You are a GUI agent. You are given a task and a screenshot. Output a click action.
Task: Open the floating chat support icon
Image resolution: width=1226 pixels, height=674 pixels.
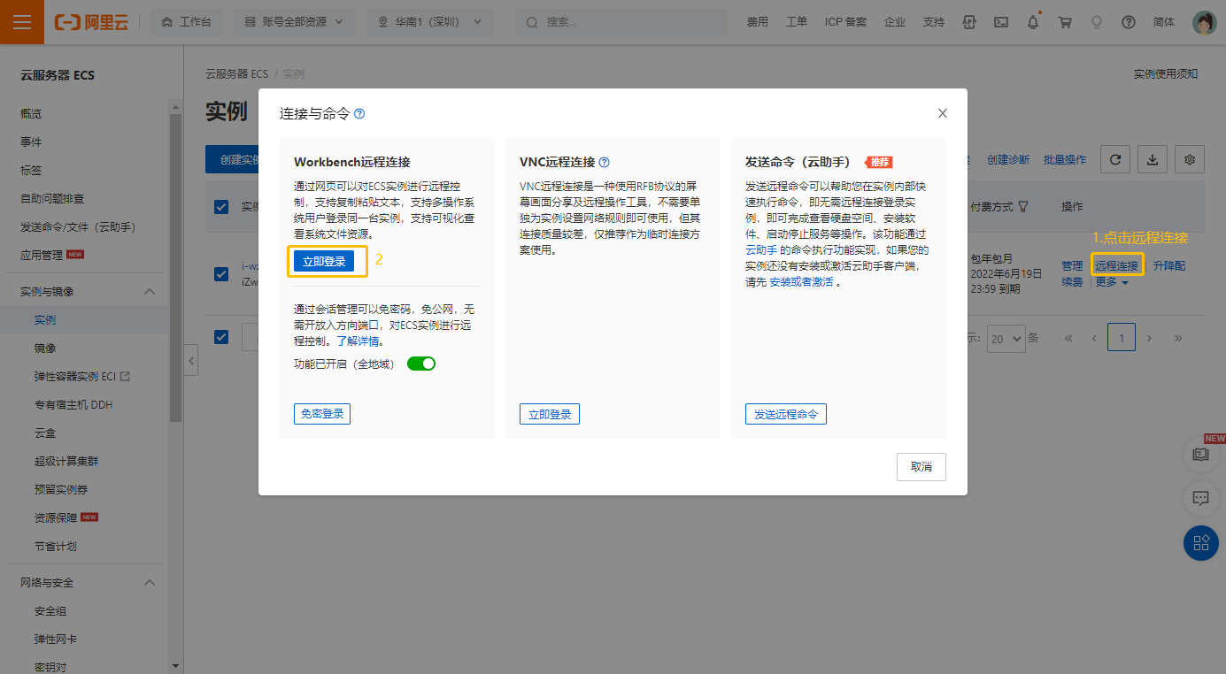click(x=1201, y=498)
